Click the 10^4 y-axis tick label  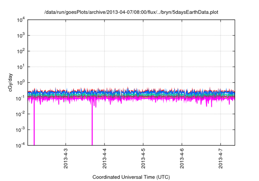(x=21, y=20)
